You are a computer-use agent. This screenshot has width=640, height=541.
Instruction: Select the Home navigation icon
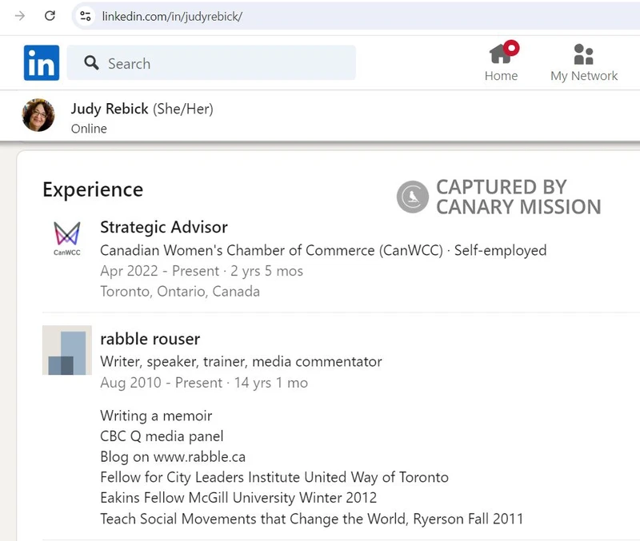(501, 58)
